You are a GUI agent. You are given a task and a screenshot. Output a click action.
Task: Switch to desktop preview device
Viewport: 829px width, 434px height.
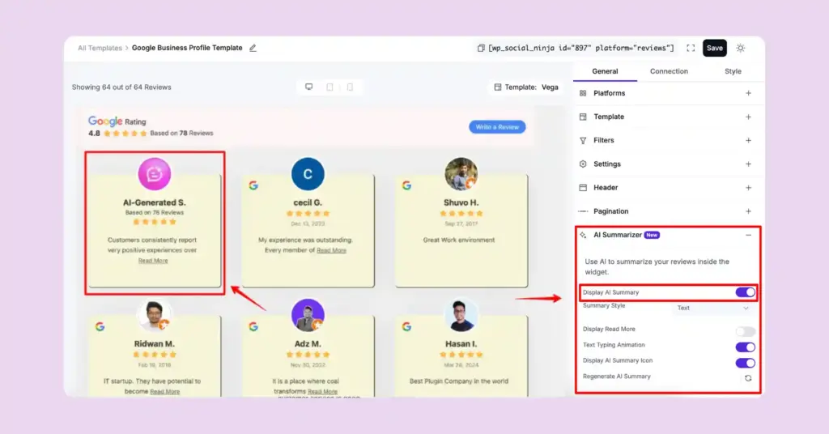[x=308, y=87]
